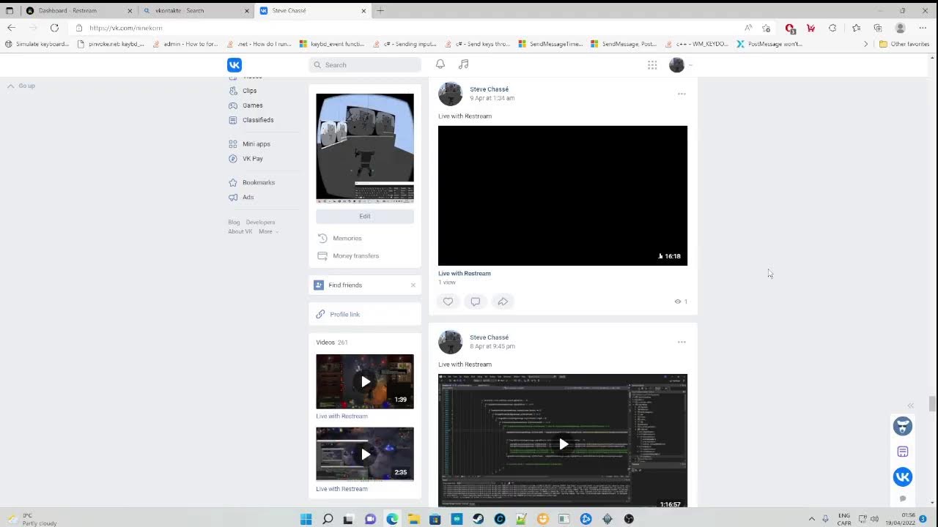Dismiss the Find friends block
The height and width of the screenshot is (527, 938).
coord(413,285)
